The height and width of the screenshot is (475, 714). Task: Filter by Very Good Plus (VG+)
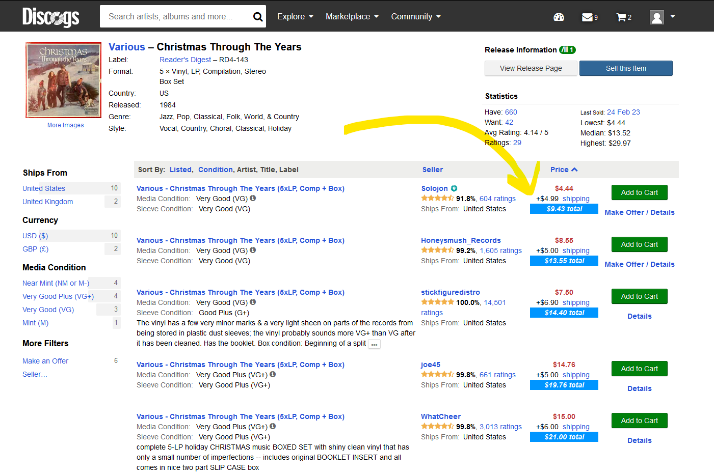(58, 296)
